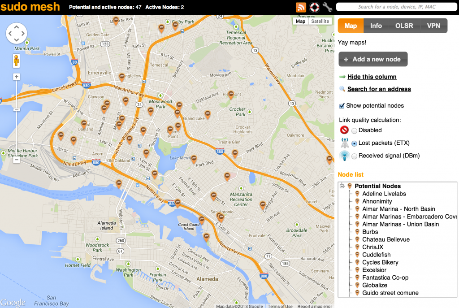459x308 pixels.
Task: Click the Google logo on map
Action: tap(13, 302)
